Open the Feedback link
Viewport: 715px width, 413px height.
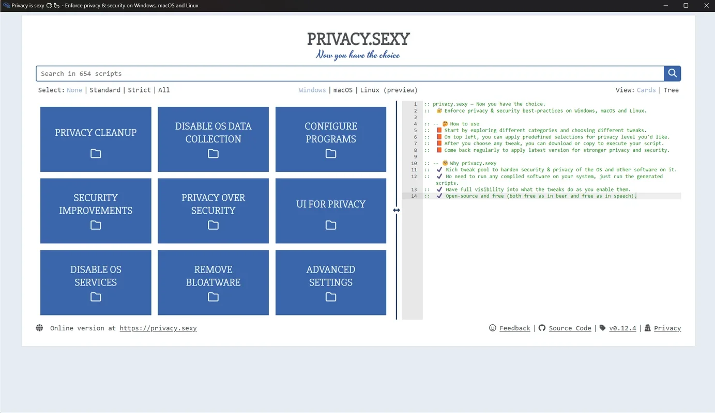point(515,328)
